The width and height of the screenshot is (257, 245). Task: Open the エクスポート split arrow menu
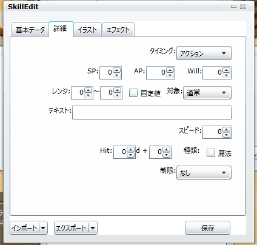tap(93, 228)
